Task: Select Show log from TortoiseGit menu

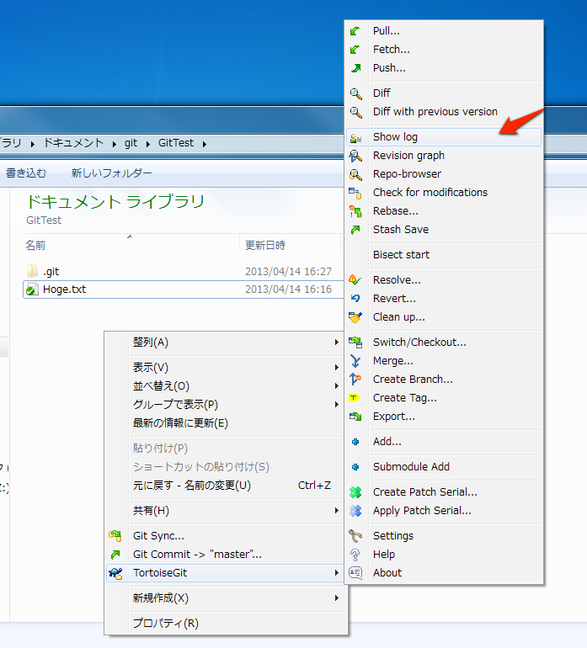Action: point(444,137)
